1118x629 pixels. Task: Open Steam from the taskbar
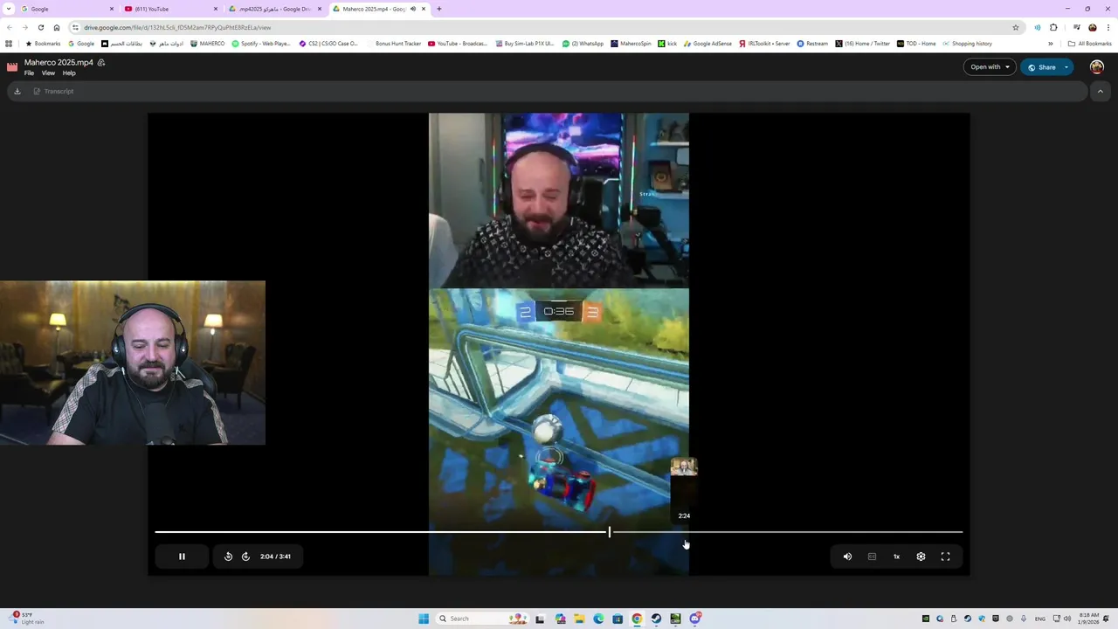pos(656,619)
